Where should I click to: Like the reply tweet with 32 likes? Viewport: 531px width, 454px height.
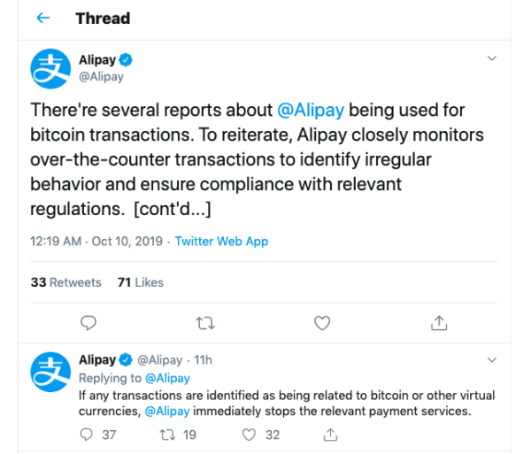point(250,435)
